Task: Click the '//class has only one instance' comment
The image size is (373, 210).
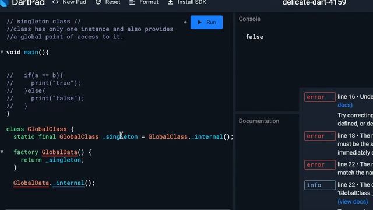Action: point(90,29)
